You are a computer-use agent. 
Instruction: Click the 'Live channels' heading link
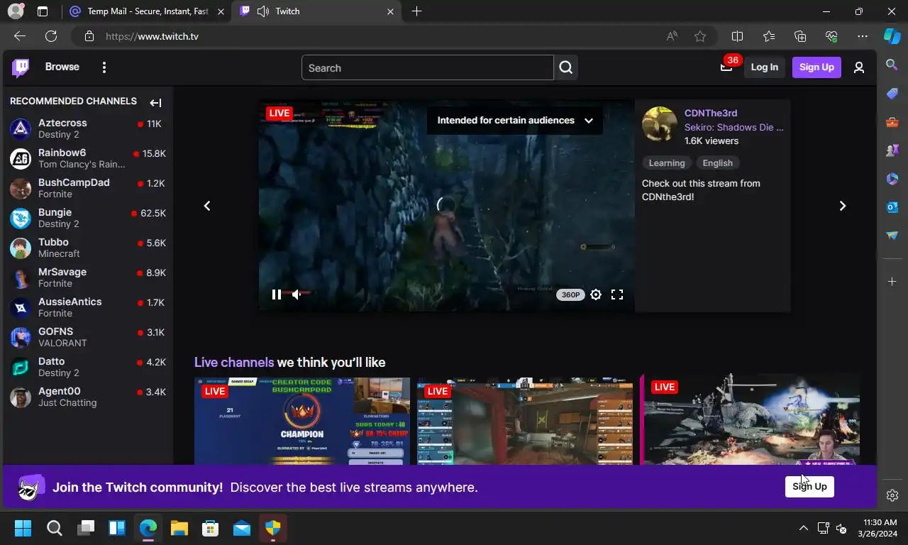(x=234, y=363)
